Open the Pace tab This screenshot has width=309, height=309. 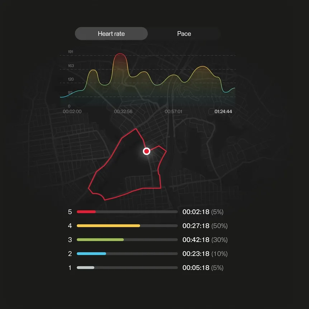[184, 34]
